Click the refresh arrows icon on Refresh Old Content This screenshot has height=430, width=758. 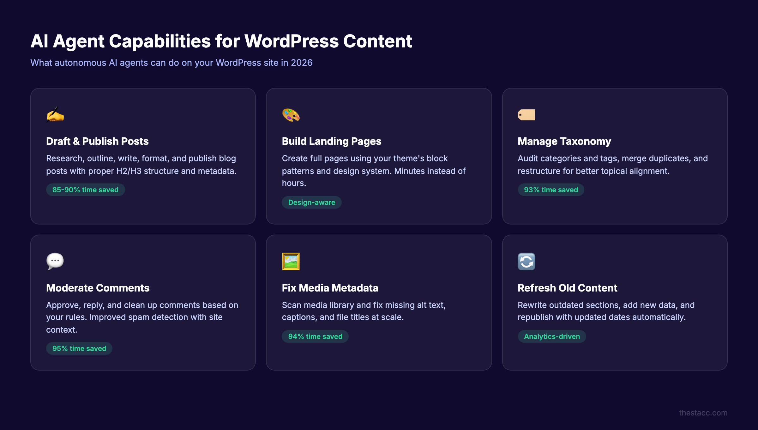coord(526,261)
